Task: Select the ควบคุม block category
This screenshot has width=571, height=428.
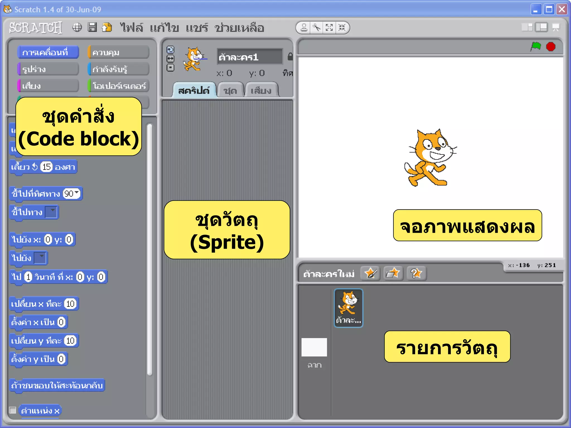Action: tap(118, 52)
